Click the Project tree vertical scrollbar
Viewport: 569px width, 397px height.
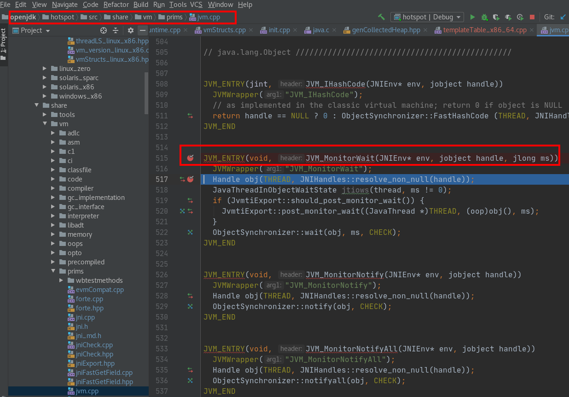(x=147, y=92)
